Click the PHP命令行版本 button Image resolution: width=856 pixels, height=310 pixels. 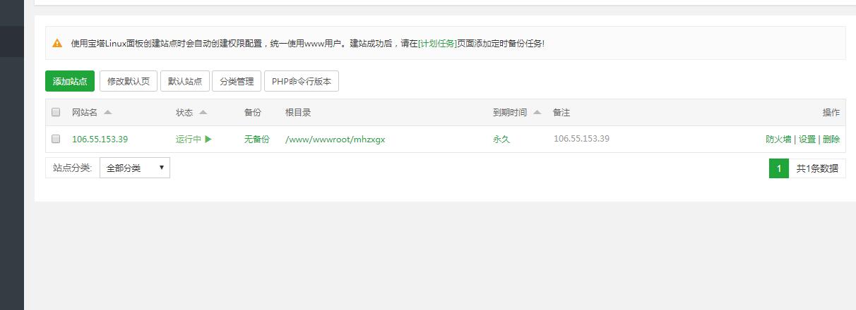click(x=302, y=82)
